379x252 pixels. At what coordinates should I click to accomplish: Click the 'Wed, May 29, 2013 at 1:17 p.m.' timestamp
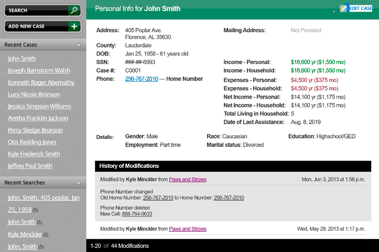(331, 229)
